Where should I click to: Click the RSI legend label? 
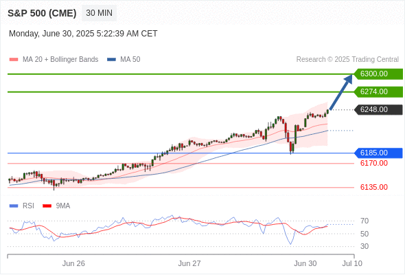(x=28, y=206)
